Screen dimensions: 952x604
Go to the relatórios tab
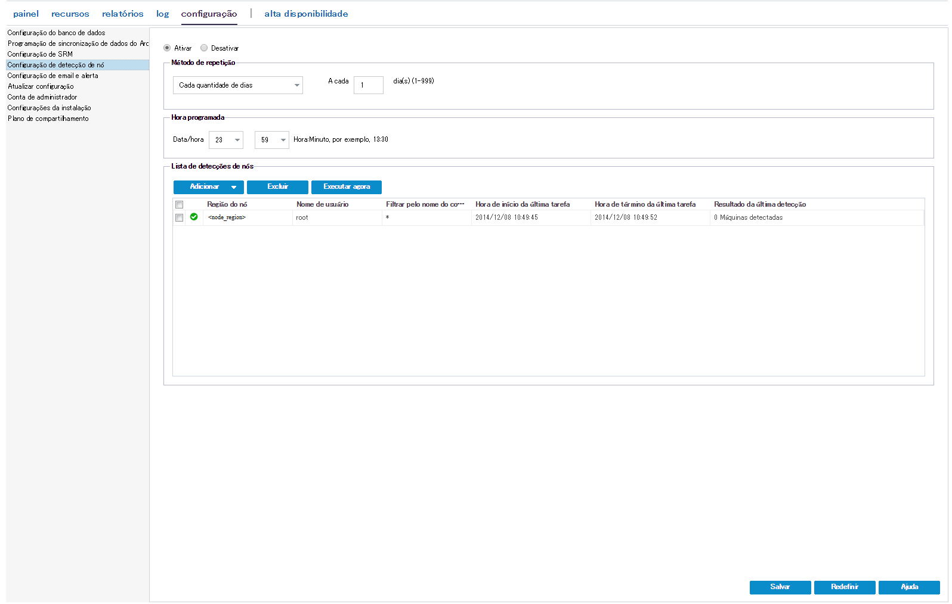point(123,14)
